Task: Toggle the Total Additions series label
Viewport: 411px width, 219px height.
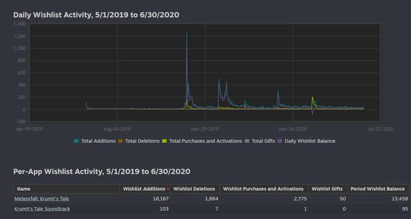Action: [x=98, y=141]
